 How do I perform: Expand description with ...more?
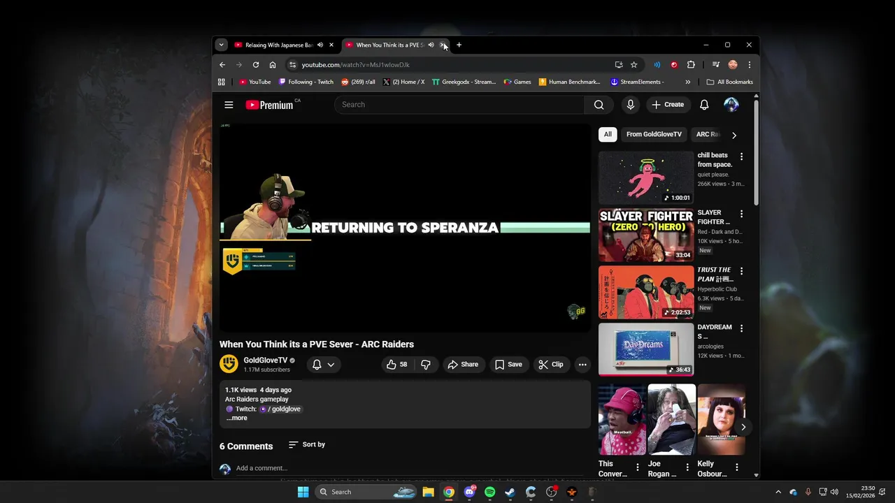236,418
